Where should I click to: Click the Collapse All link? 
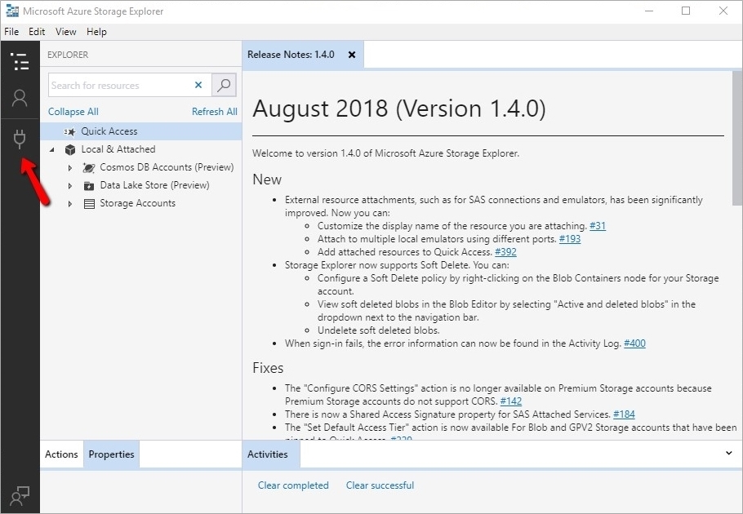73,112
